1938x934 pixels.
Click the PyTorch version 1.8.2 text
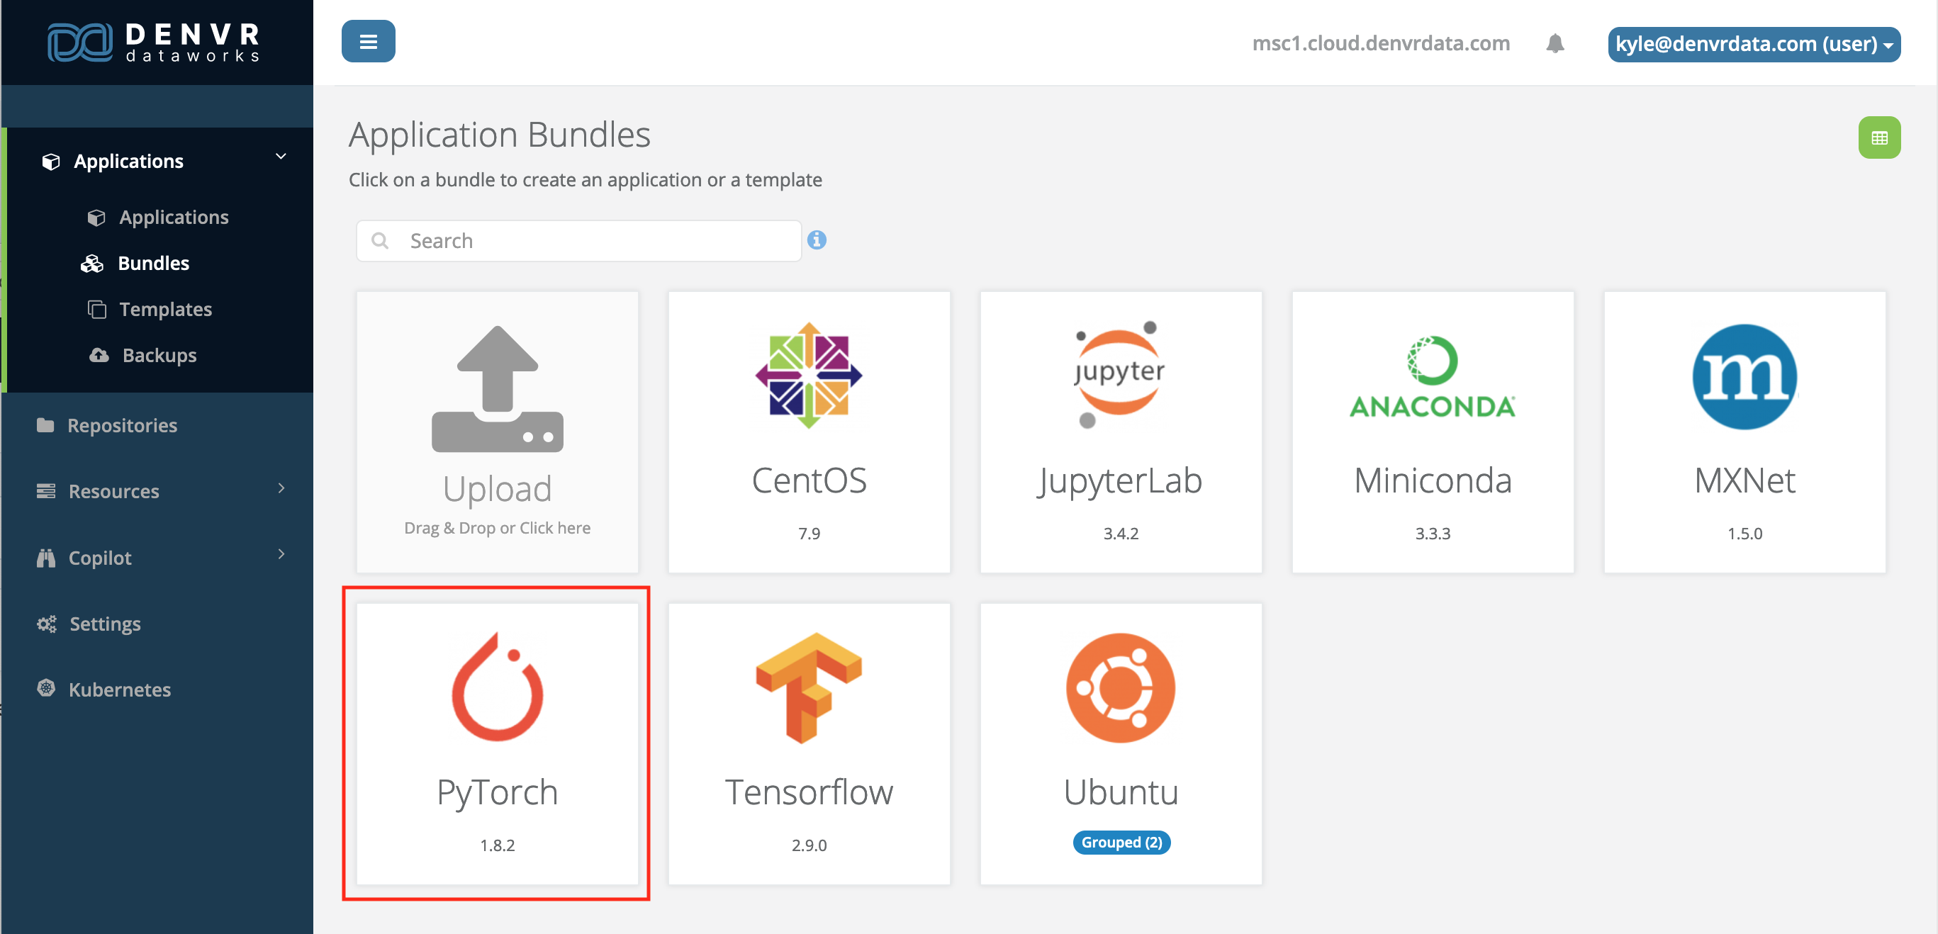click(498, 845)
